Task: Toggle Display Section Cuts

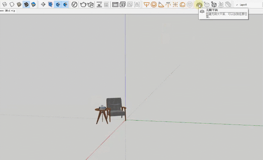Action: tap(65, 4)
